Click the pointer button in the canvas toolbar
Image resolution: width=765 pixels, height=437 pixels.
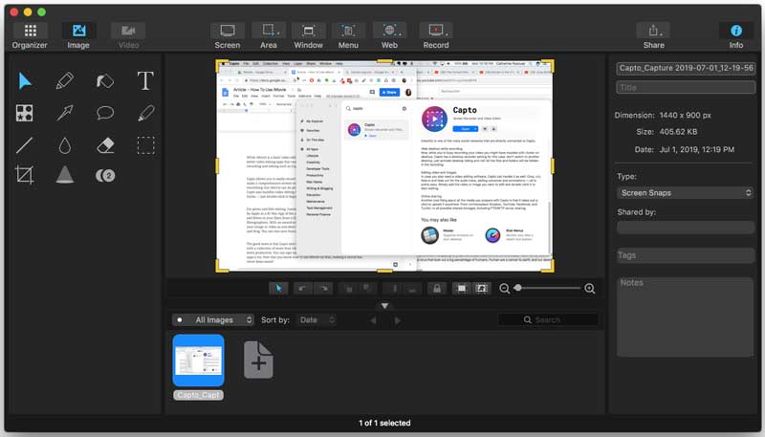pyautogui.click(x=278, y=288)
